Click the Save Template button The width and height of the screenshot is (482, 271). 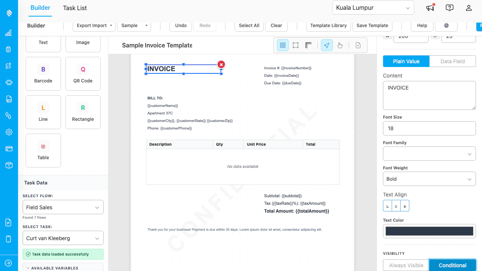coord(372,26)
